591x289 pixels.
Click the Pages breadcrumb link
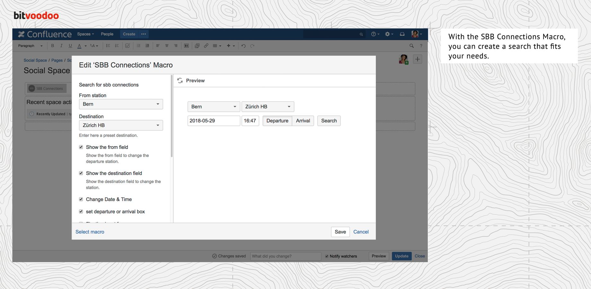point(57,60)
